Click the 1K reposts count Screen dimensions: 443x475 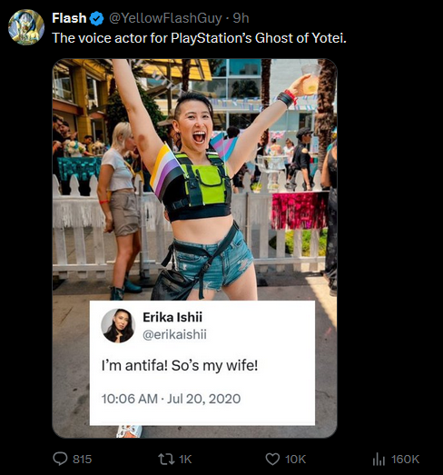(x=185, y=460)
